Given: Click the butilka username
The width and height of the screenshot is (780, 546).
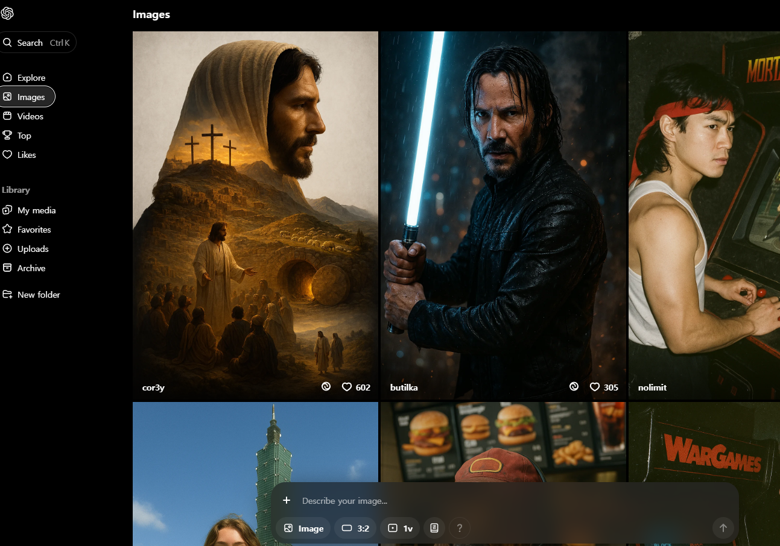Looking at the screenshot, I should pyautogui.click(x=404, y=388).
